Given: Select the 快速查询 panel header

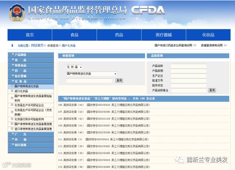Looking at the screenshot, I should (x=101, y=55).
